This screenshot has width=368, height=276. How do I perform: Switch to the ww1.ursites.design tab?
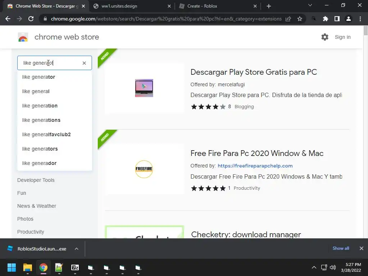click(x=132, y=6)
